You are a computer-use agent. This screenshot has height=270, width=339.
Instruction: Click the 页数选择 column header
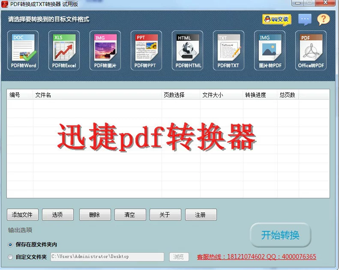181,95
